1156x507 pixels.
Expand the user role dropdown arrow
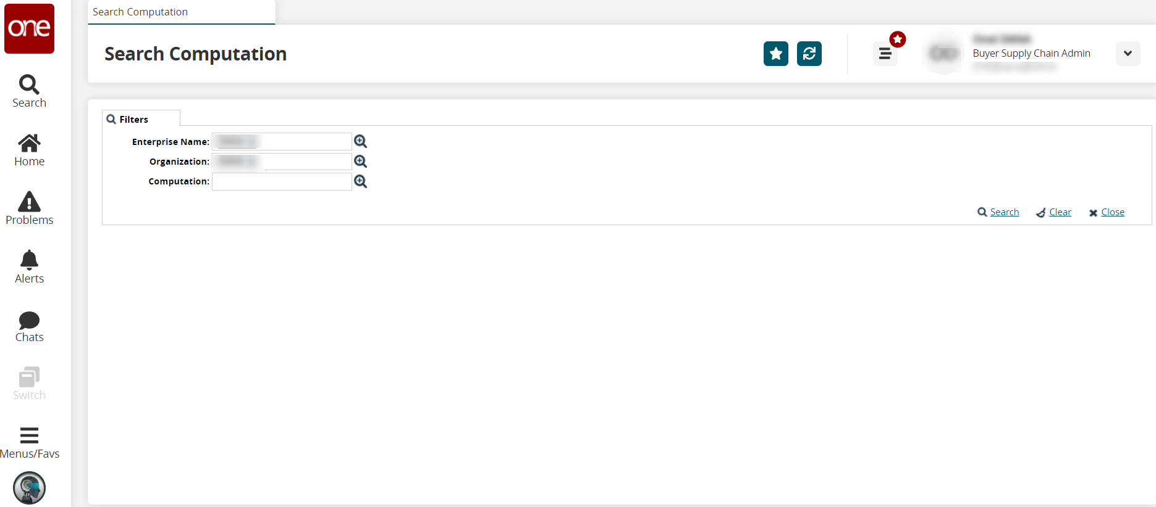1128,54
